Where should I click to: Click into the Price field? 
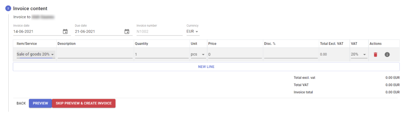click(235, 54)
